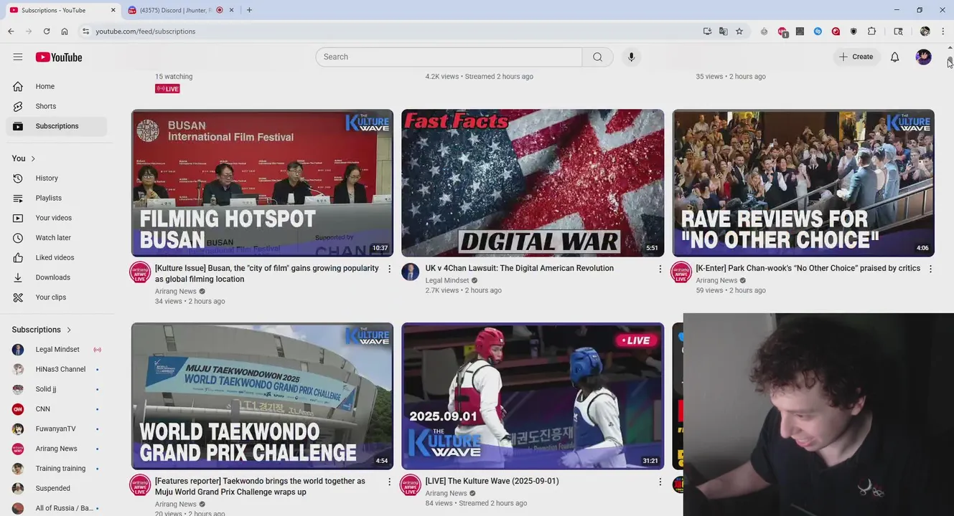Open HiNas3 Channel in sidebar
This screenshot has height=516, width=954.
(x=57, y=369)
